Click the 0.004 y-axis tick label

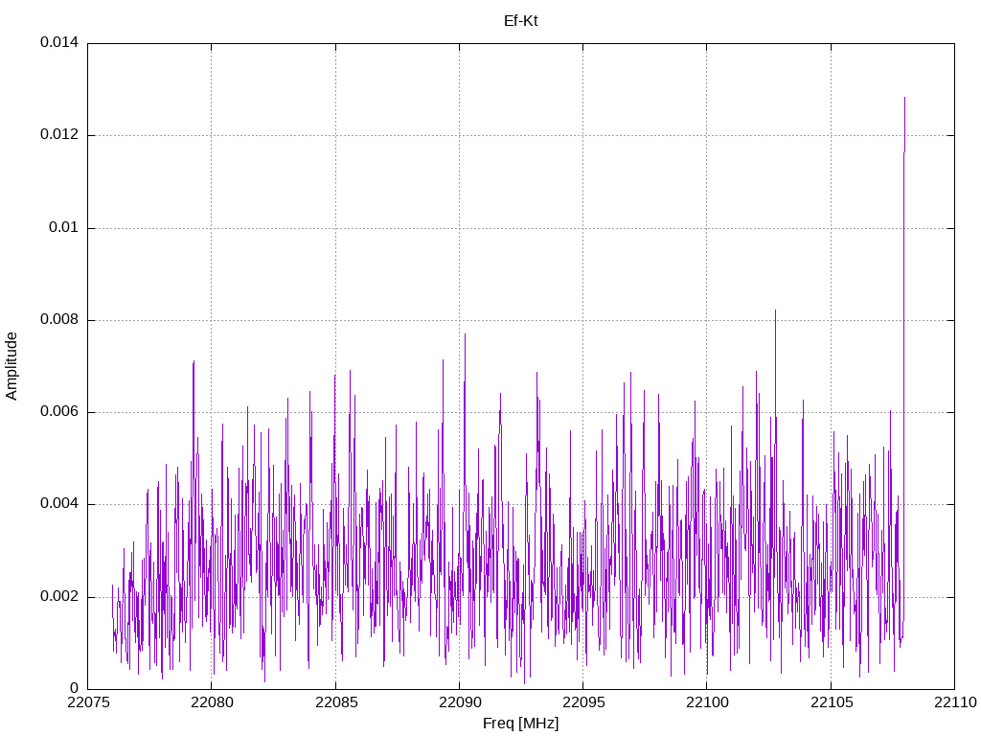click(x=58, y=504)
